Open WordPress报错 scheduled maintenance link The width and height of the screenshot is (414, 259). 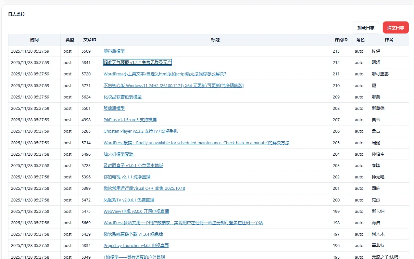(196, 143)
